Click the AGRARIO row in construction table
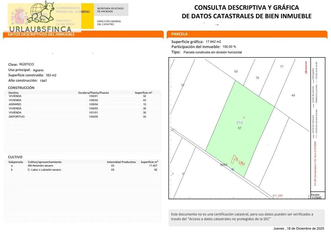The height and width of the screenshot is (234, 331). click(x=15, y=104)
